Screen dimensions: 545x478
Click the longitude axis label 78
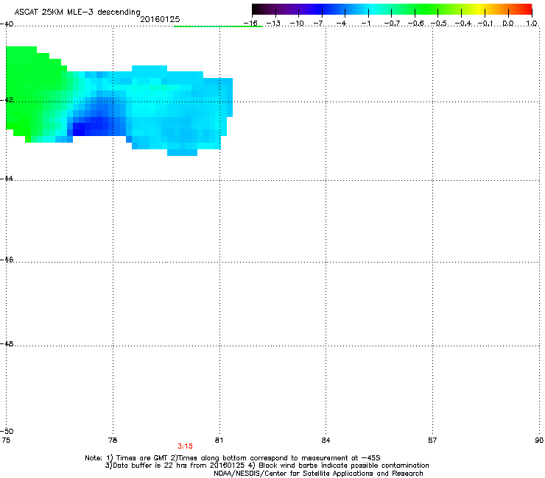tap(113, 440)
